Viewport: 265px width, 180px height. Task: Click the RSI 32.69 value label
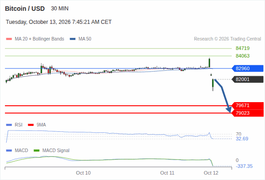coord(242,139)
